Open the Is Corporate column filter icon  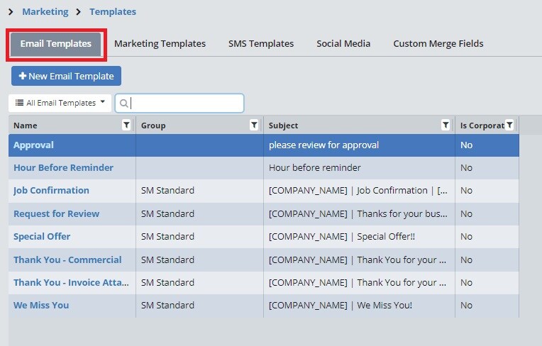click(x=509, y=125)
